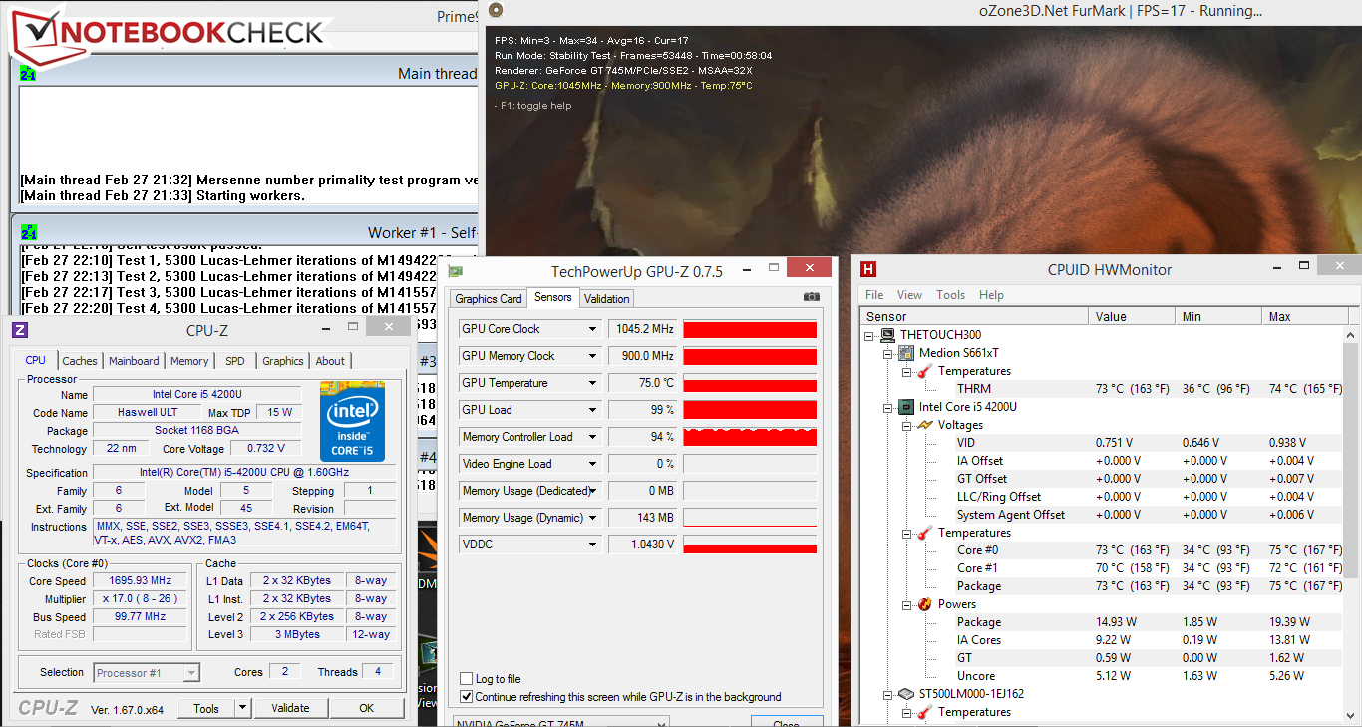Switch to the Memory tab in CPU-Z
The image size is (1362, 727).
click(189, 361)
